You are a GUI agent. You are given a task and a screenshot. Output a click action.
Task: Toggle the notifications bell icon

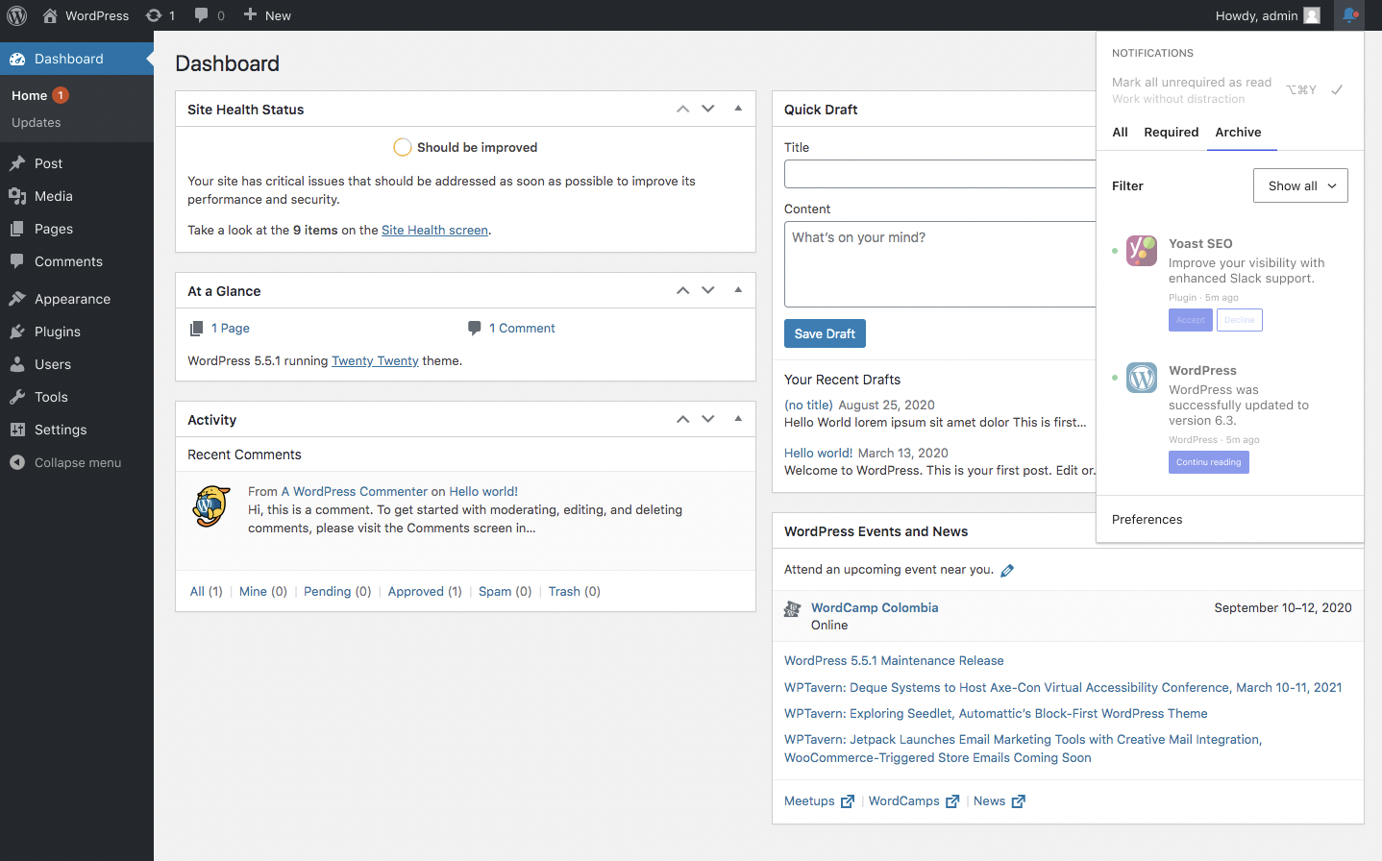click(x=1349, y=15)
